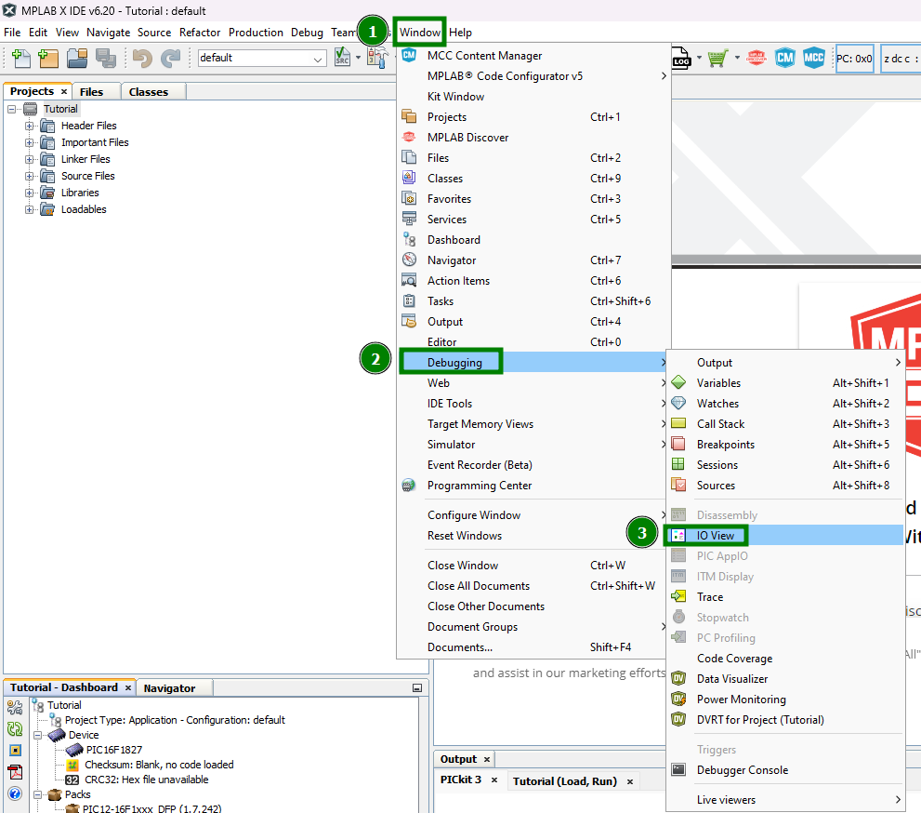Click the blue help icon in Dashboard sidebar
921x813 pixels.
(x=15, y=793)
